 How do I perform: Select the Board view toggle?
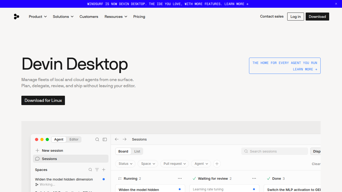tap(123, 151)
